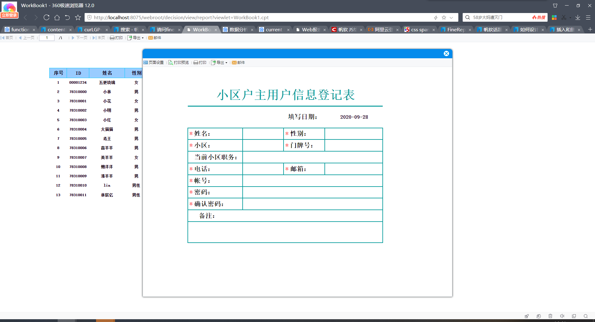
Task: Close the WorkBook tab
Action: pos(216,30)
